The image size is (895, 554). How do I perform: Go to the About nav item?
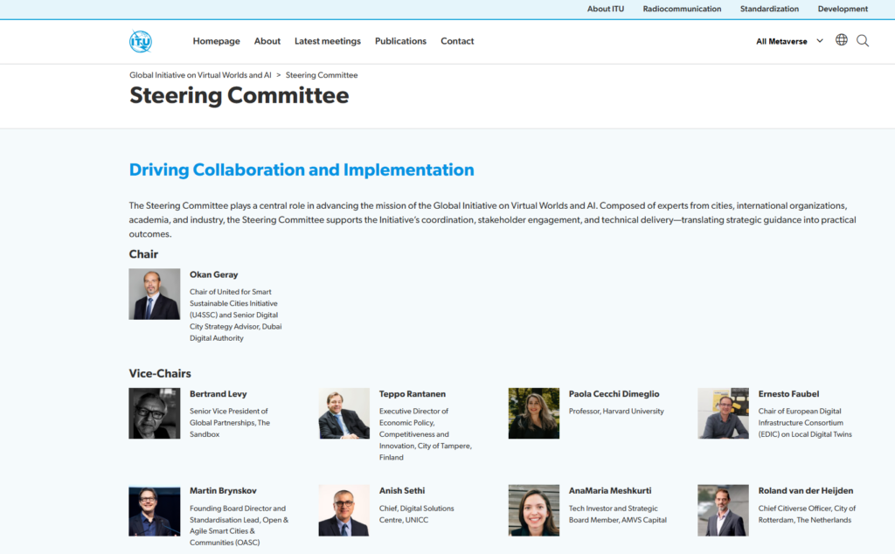[267, 41]
